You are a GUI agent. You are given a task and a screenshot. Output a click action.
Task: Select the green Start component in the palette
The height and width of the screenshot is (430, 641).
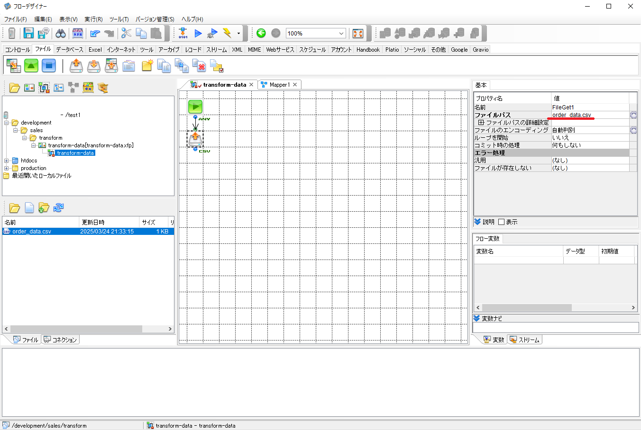(x=31, y=65)
